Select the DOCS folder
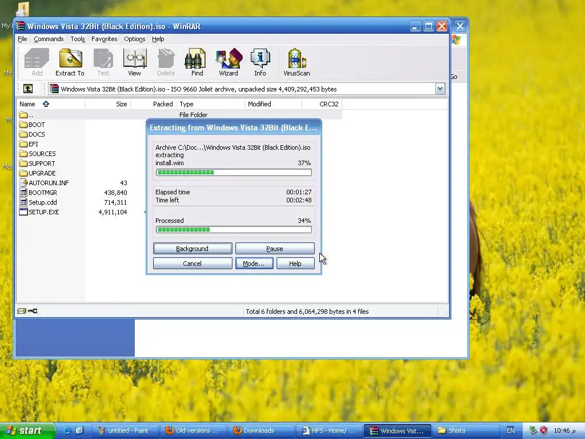This screenshot has height=439, width=585. 32,134
